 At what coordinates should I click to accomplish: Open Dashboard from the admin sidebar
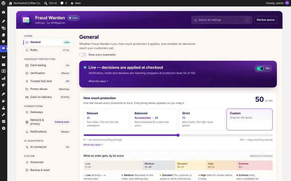click(3, 12)
